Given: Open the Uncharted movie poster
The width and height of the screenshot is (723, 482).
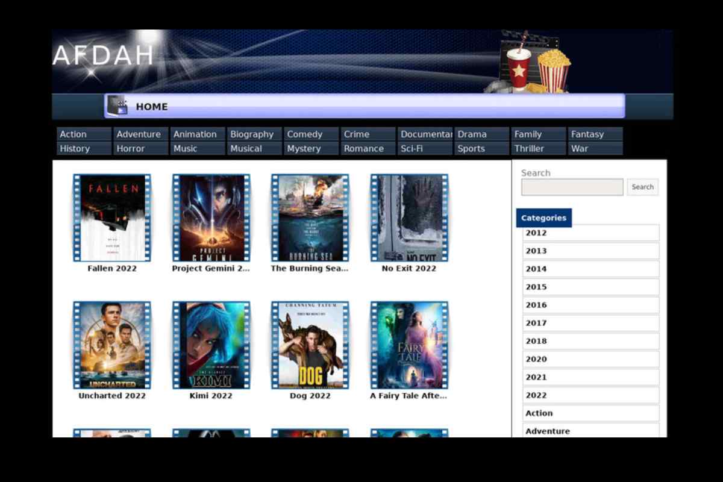Looking at the screenshot, I should [112, 345].
